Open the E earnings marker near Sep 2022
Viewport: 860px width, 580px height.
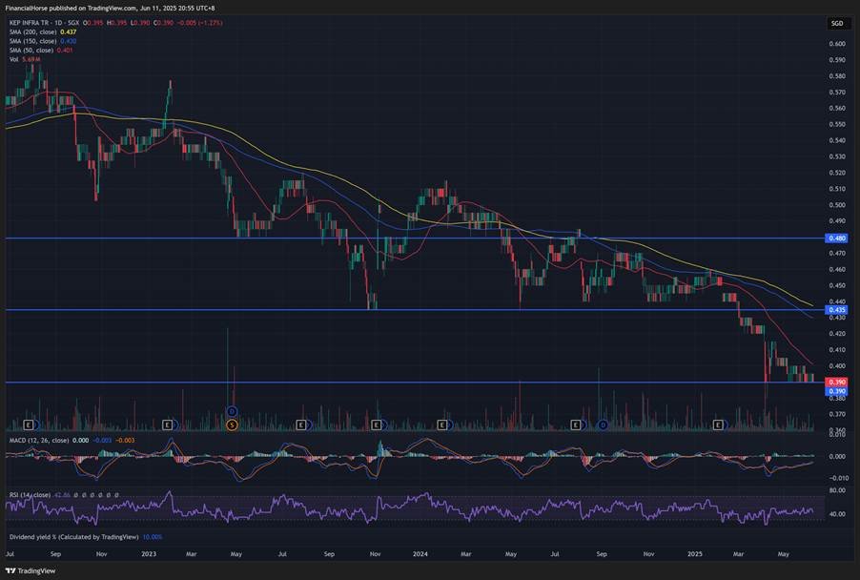click(29, 425)
